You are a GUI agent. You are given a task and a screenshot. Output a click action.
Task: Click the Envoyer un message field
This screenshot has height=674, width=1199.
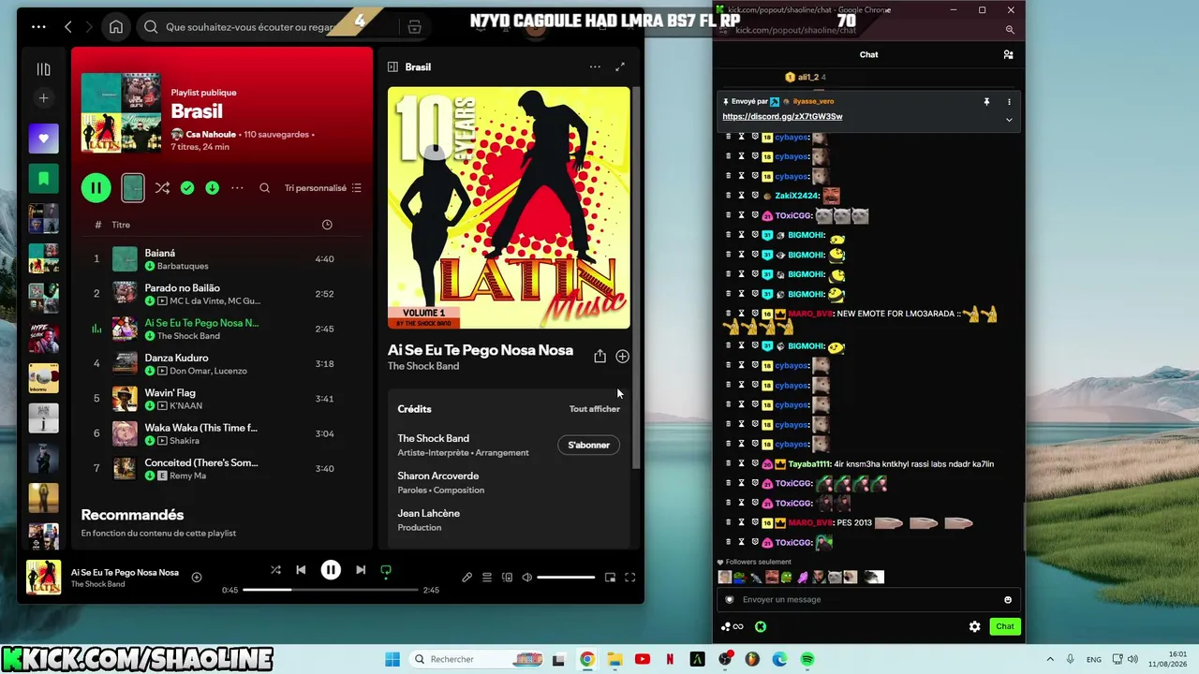(868, 599)
